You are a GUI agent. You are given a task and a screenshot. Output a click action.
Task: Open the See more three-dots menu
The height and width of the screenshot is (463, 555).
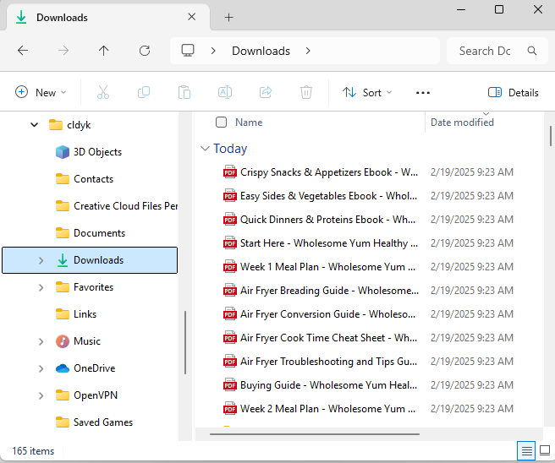point(423,93)
